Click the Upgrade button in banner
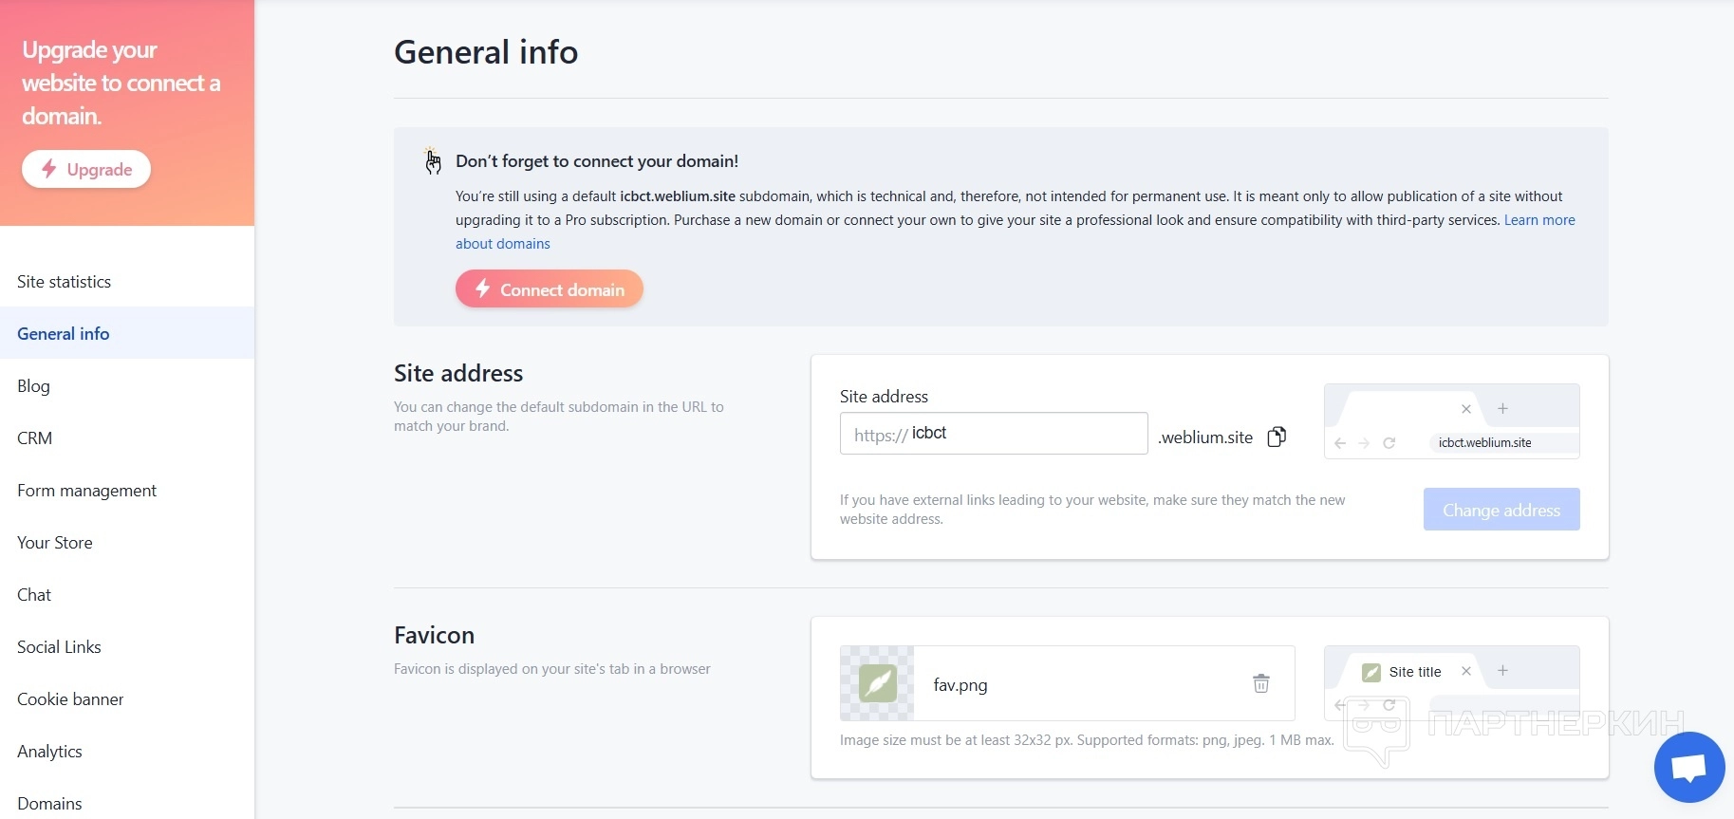 coord(86,169)
